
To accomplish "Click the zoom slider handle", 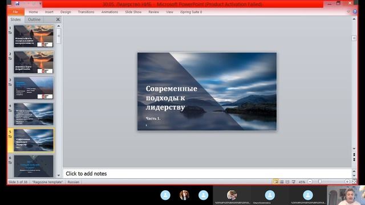I will (320, 182).
